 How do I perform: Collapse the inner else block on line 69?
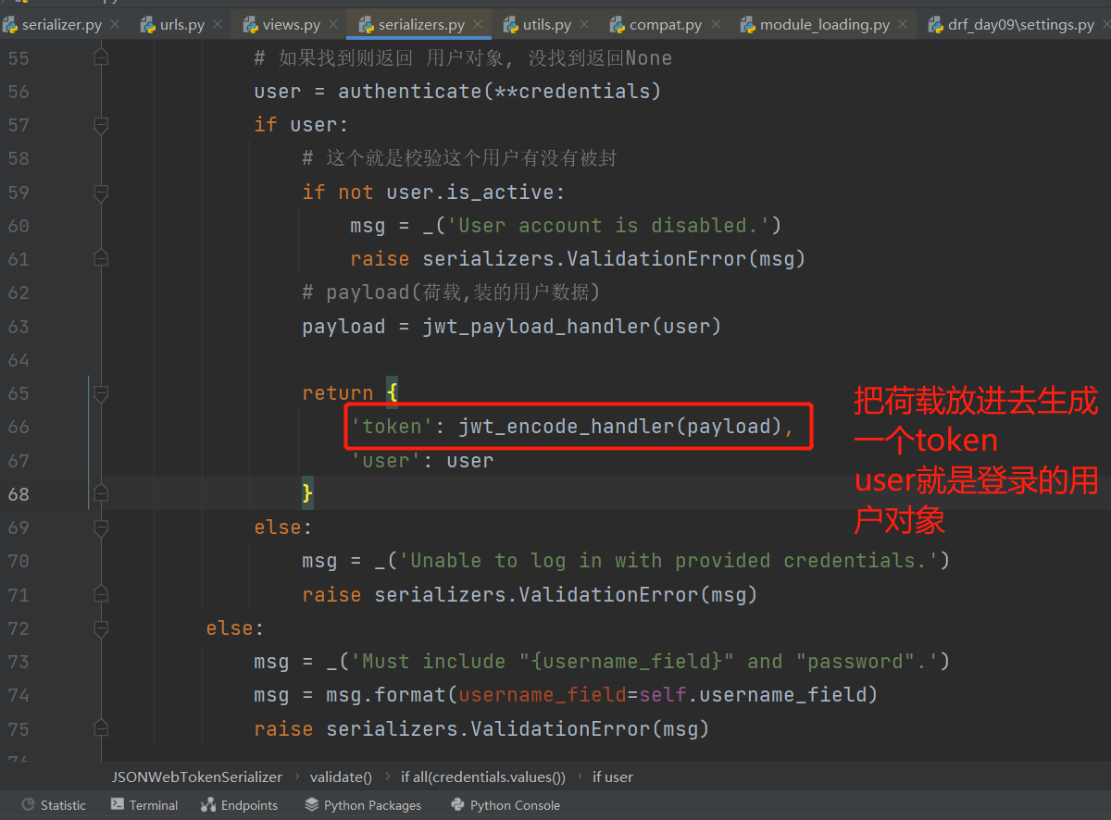(x=101, y=528)
